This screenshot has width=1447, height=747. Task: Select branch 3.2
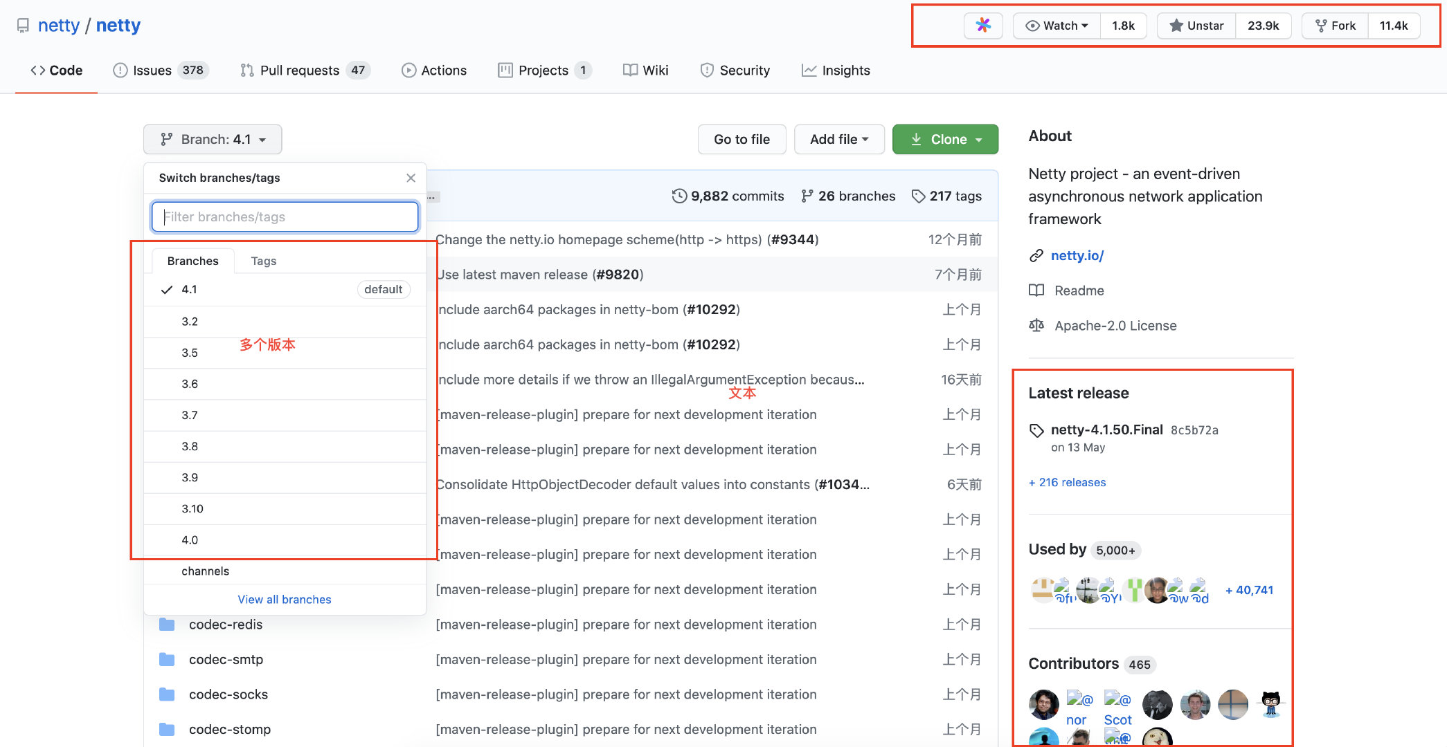tap(285, 322)
